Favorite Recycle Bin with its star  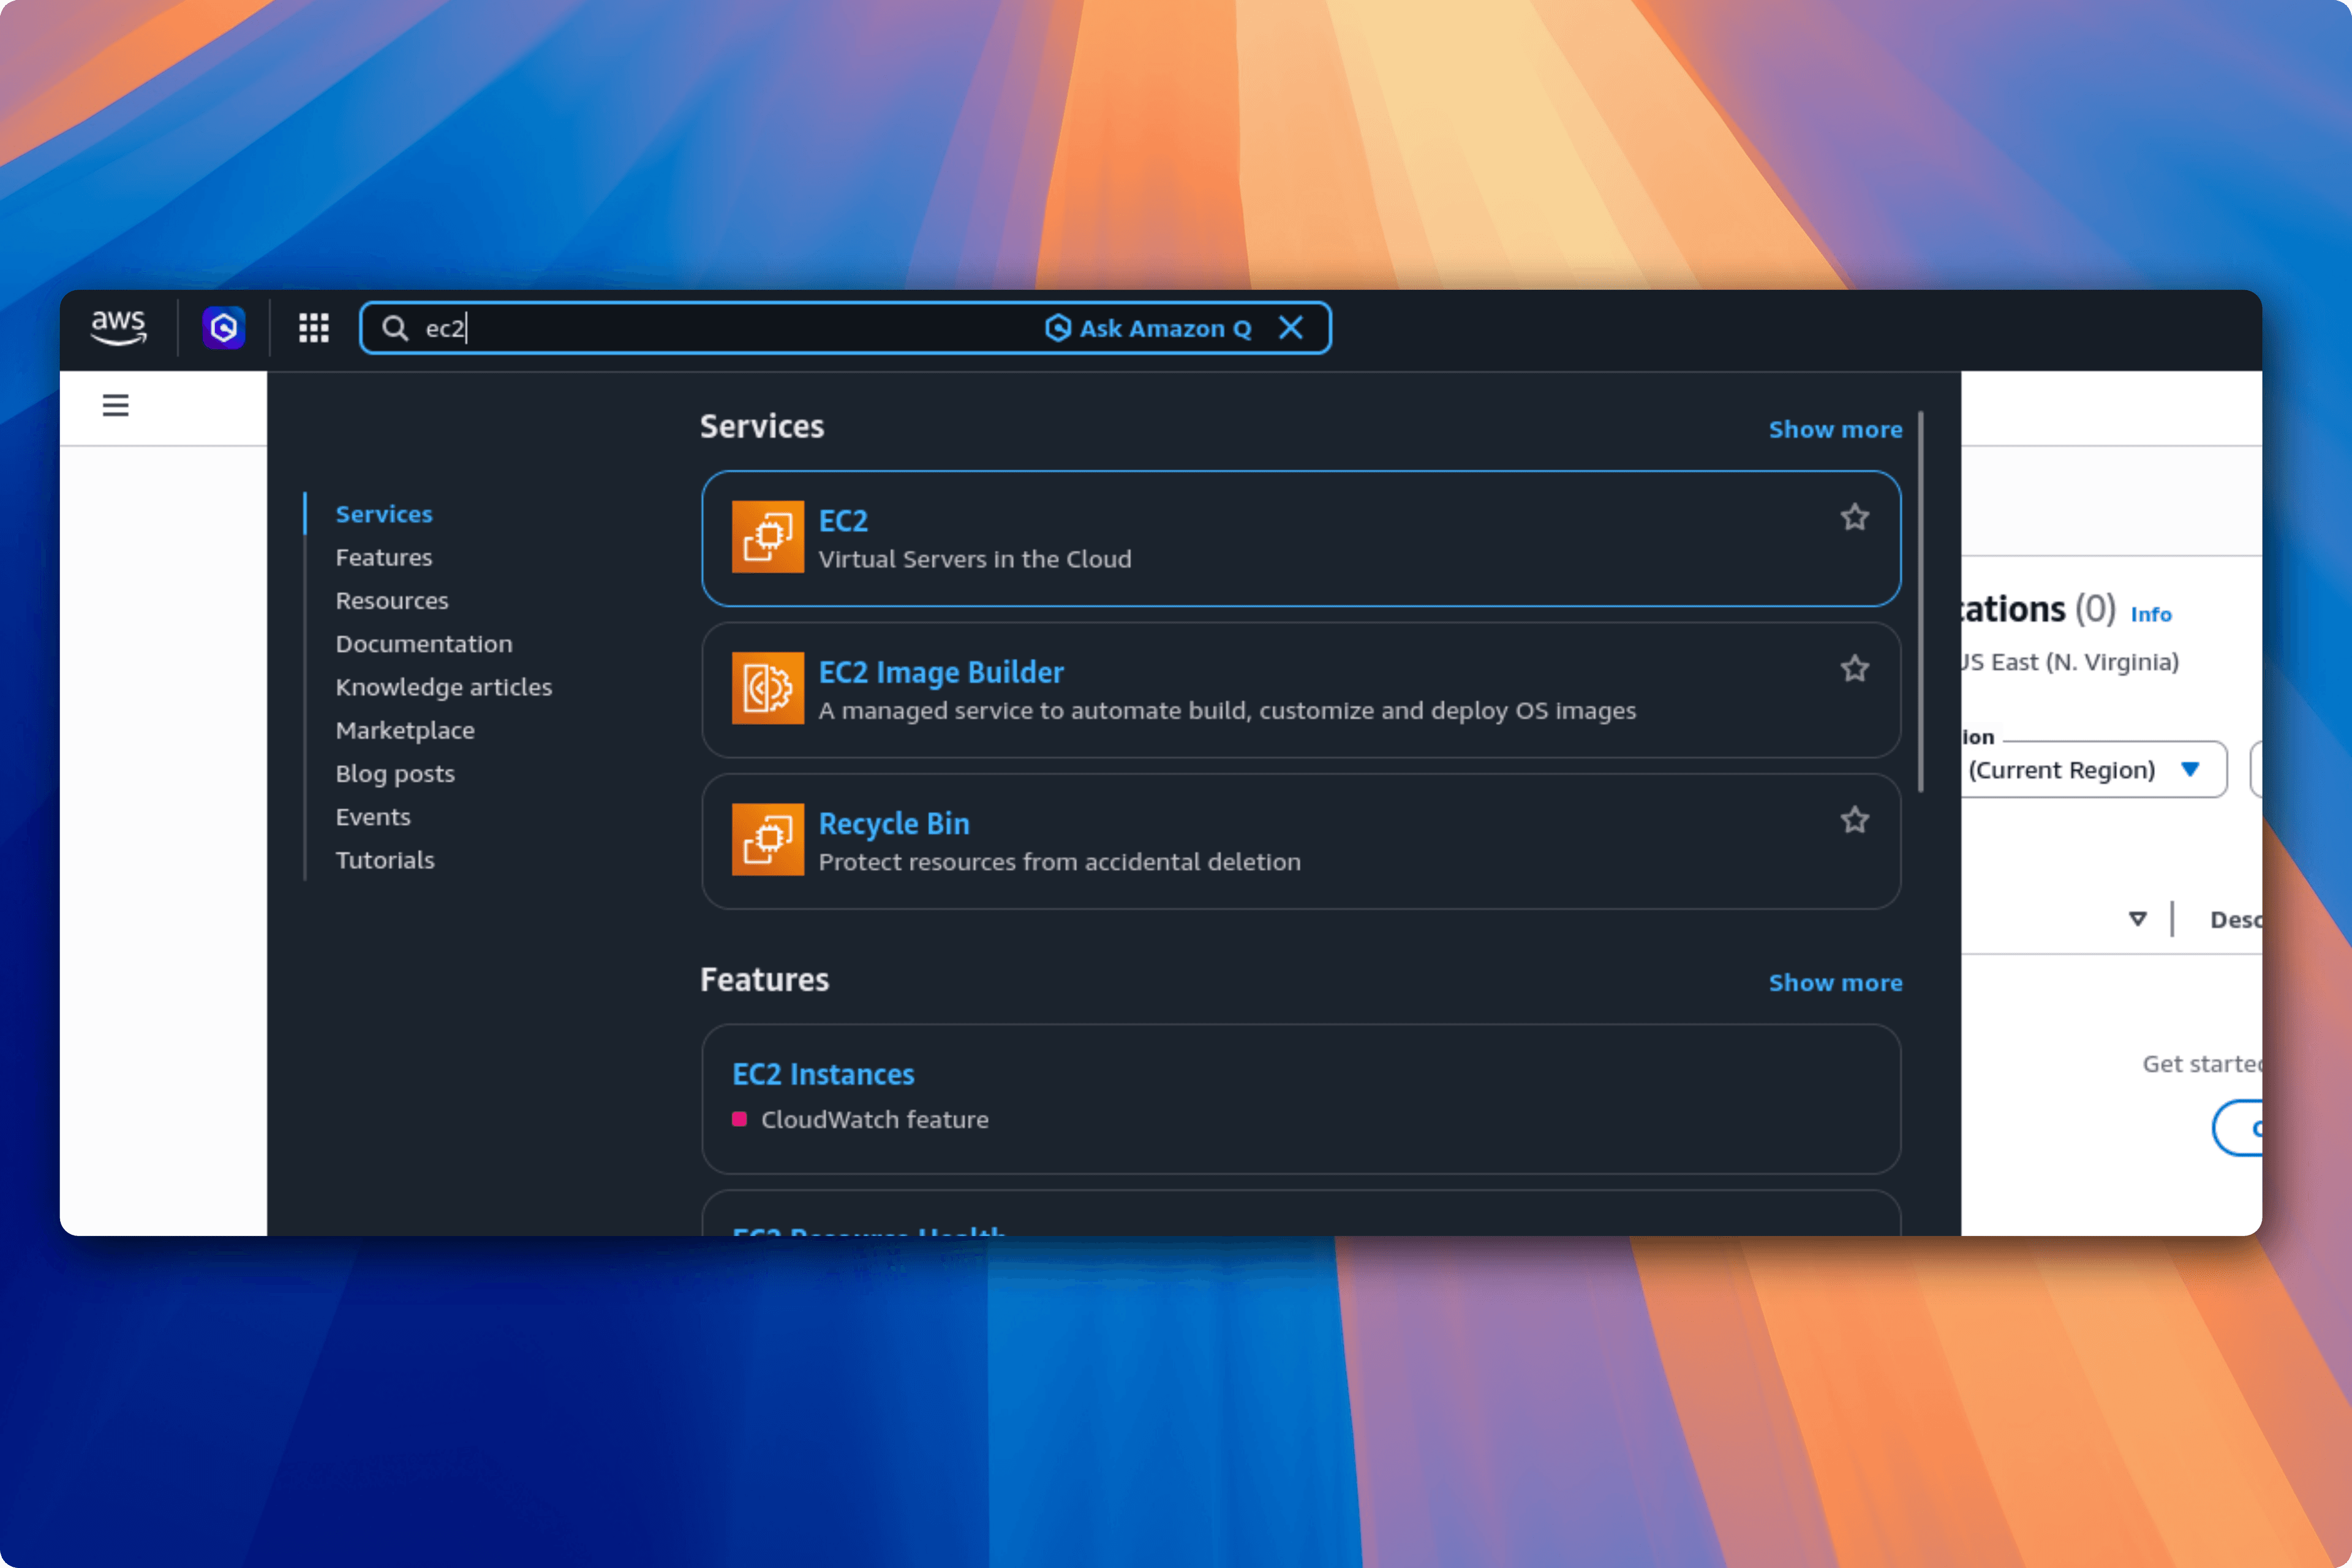(1855, 820)
